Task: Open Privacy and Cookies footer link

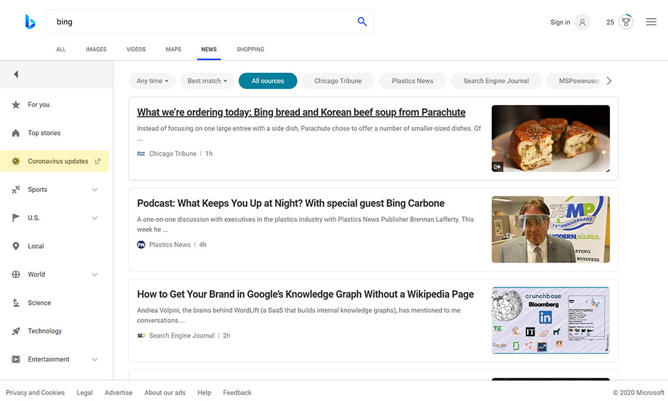Action: click(35, 393)
